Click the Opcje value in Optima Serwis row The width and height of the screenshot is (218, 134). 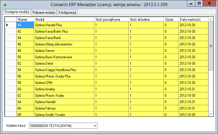(171, 51)
